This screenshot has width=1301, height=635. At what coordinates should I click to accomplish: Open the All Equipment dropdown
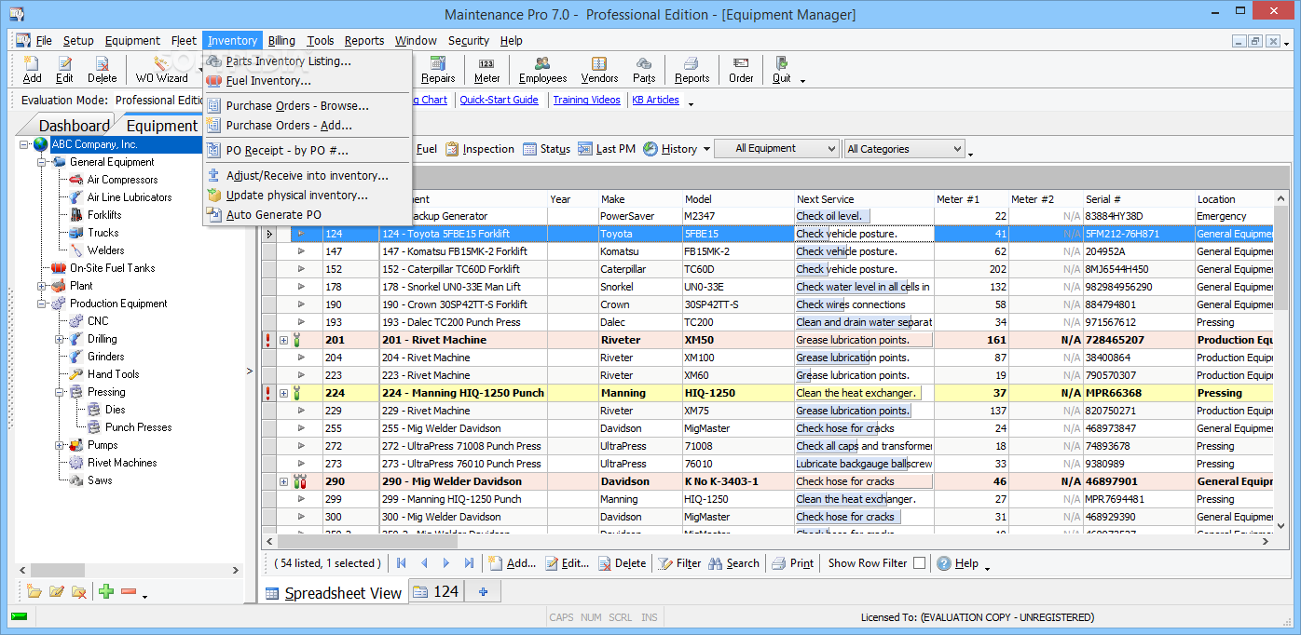[x=776, y=149]
